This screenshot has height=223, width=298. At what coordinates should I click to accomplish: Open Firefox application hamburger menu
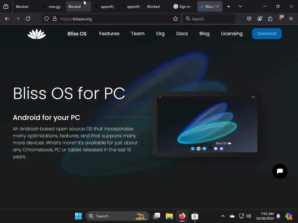pyautogui.click(x=291, y=19)
